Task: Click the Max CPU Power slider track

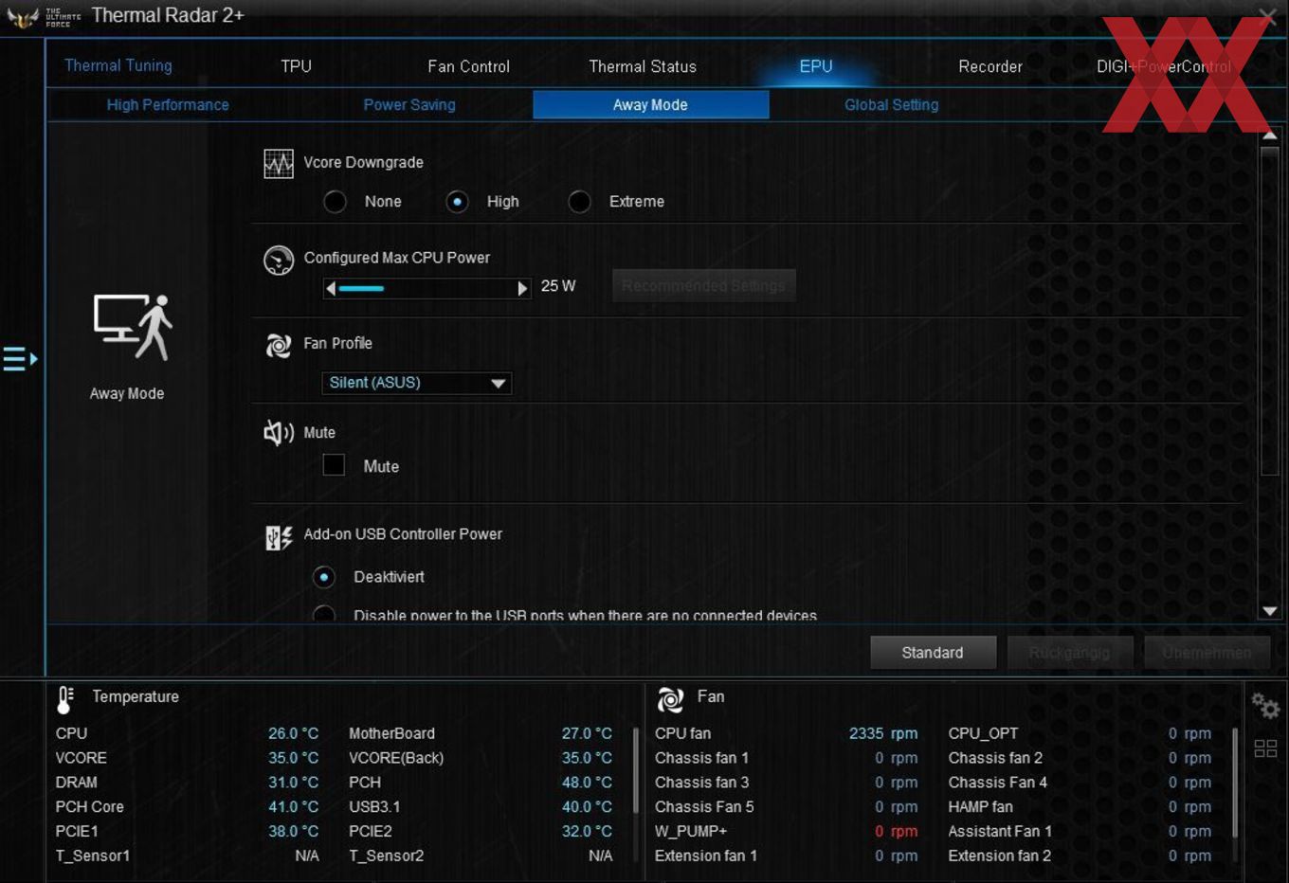Action: click(427, 288)
